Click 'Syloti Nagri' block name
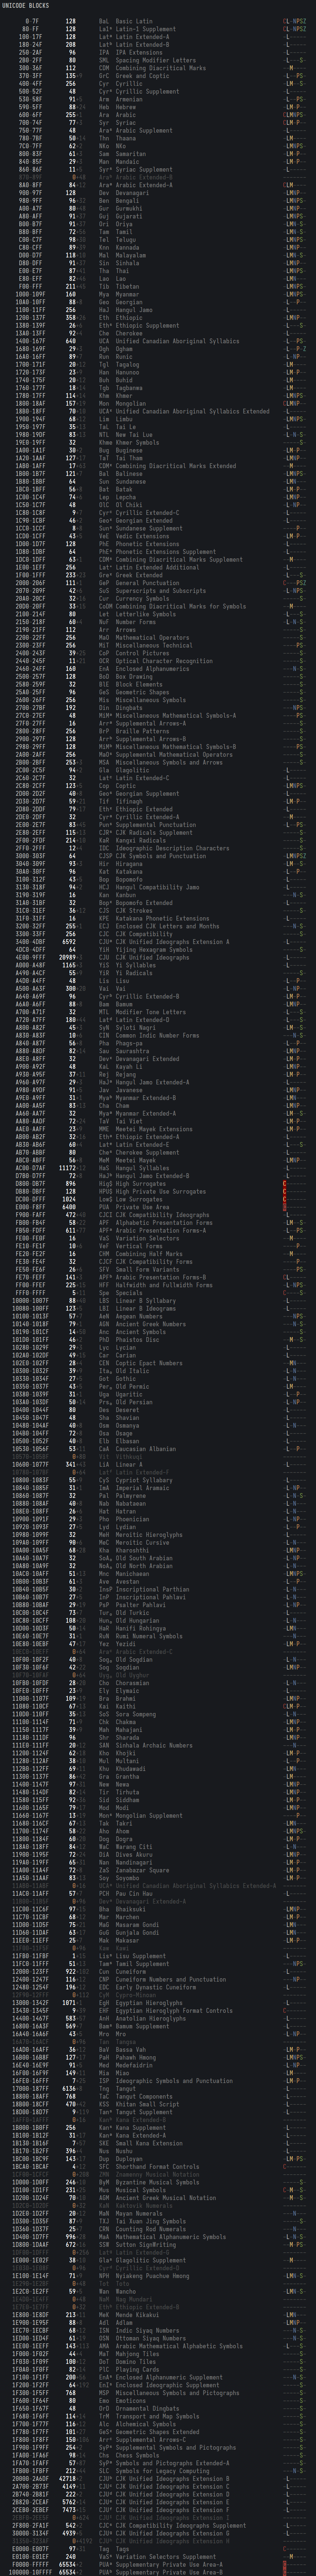The image size is (316, 2576). pos(135,1028)
